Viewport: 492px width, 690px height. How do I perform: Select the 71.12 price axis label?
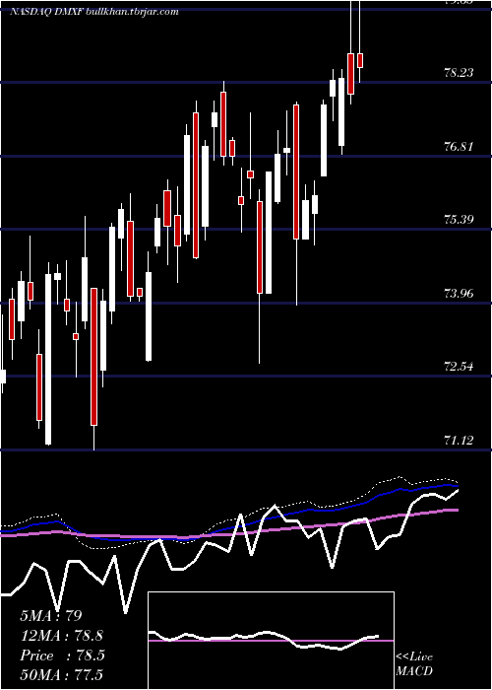[x=460, y=440]
